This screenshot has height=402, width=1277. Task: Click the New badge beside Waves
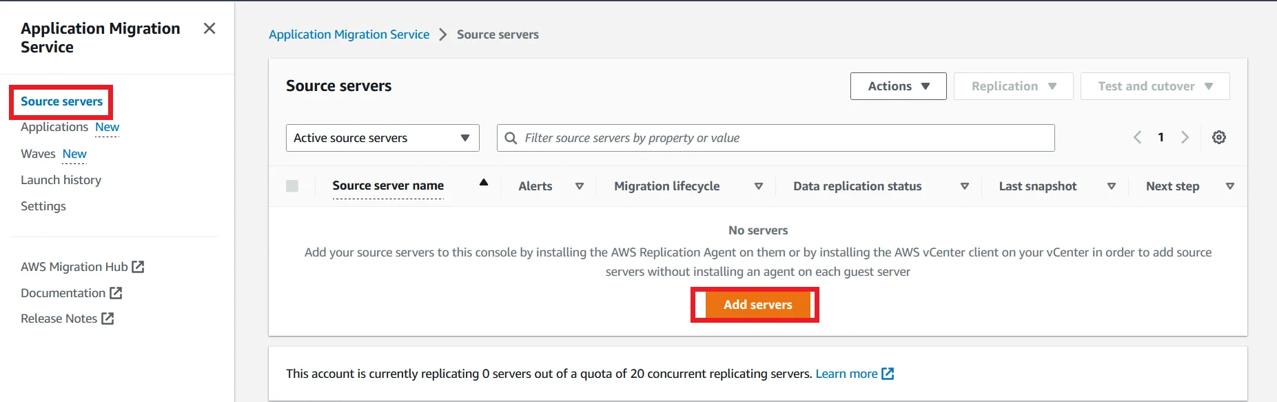coord(74,154)
